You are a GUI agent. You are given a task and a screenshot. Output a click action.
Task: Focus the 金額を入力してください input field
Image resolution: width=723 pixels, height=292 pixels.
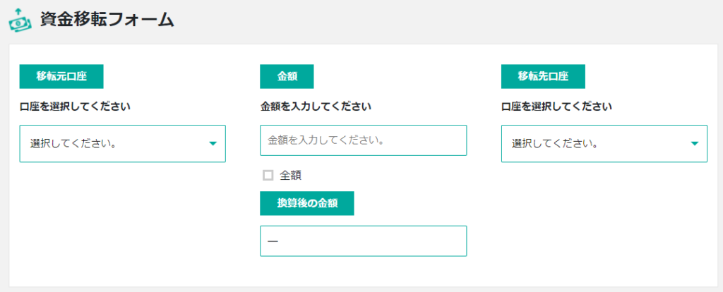(364, 140)
